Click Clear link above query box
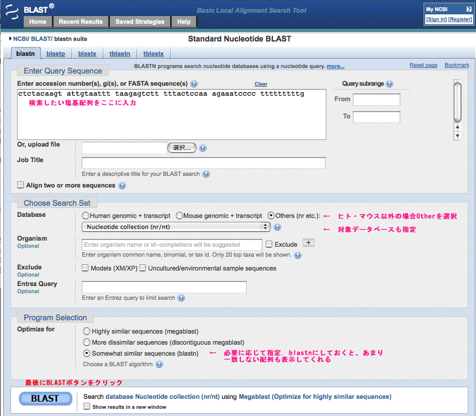Viewport: 476px width, 416px height. 261,84
